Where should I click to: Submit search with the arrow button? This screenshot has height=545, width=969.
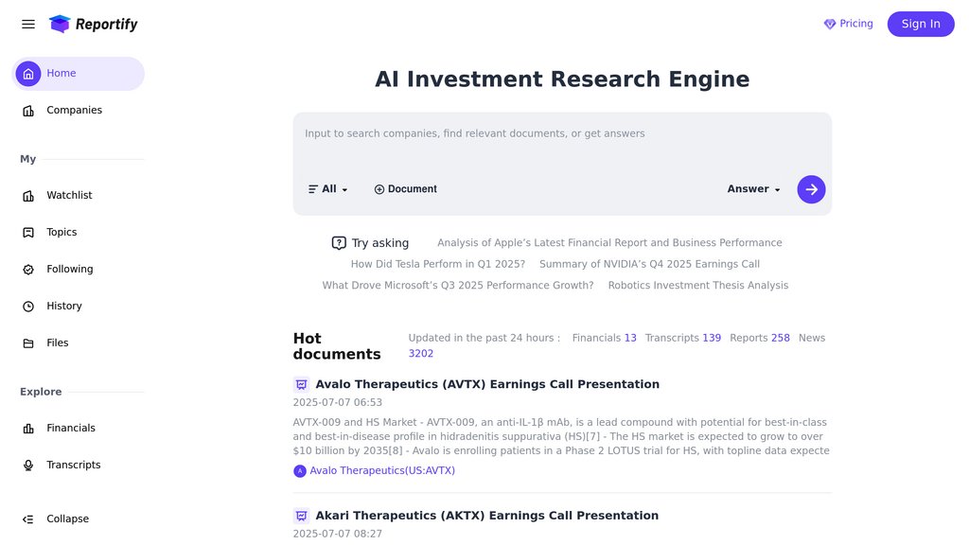(x=811, y=189)
